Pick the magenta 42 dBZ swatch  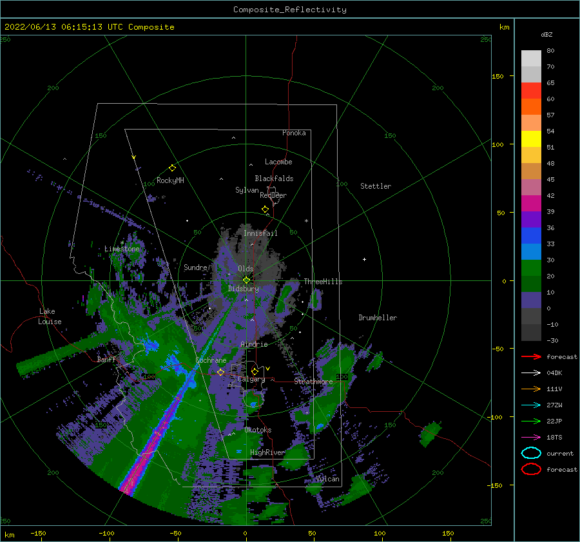pyautogui.click(x=531, y=203)
